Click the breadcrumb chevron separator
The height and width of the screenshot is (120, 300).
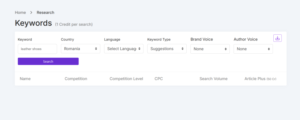click(x=31, y=13)
